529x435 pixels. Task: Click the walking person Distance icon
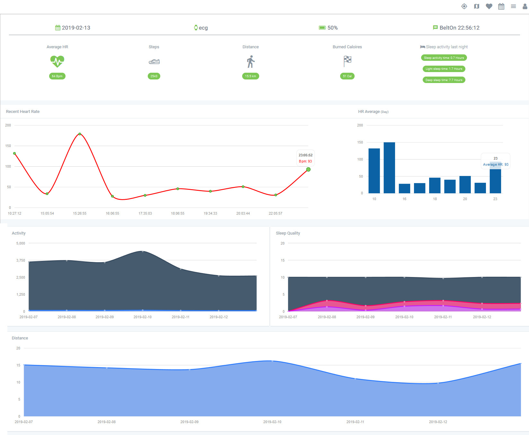click(x=251, y=61)
